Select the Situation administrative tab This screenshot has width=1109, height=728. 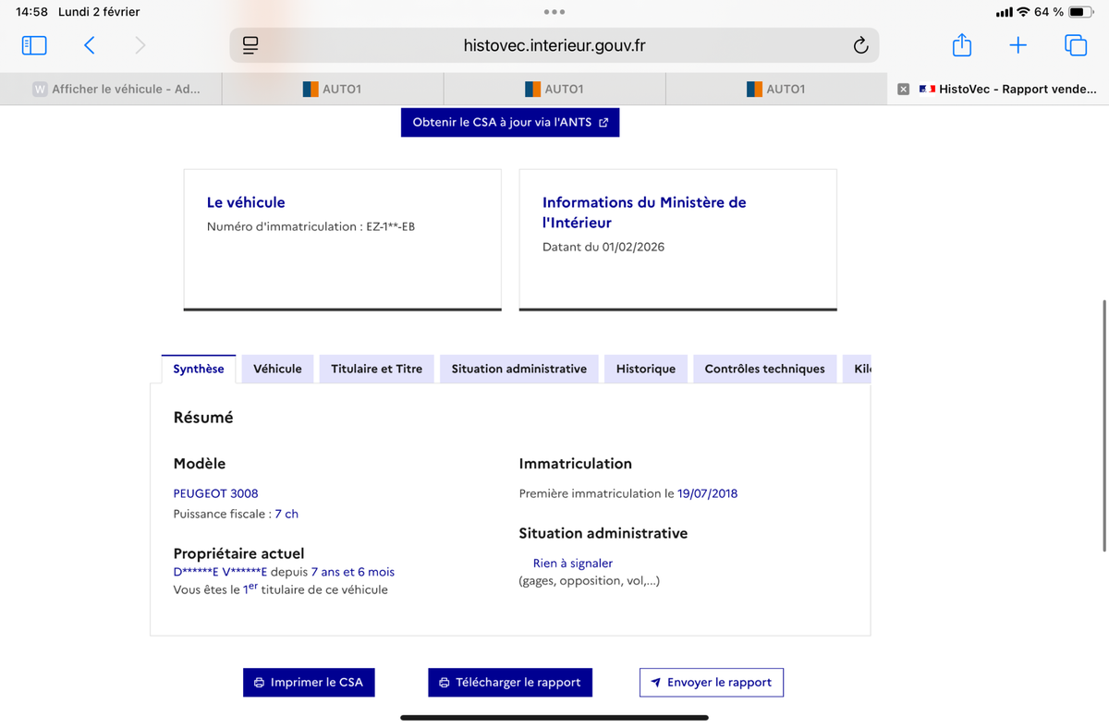[518, 369]
